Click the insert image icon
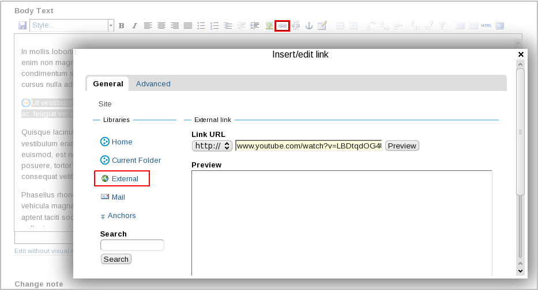Viewport: 538px width, 290px height. (269, 26)
